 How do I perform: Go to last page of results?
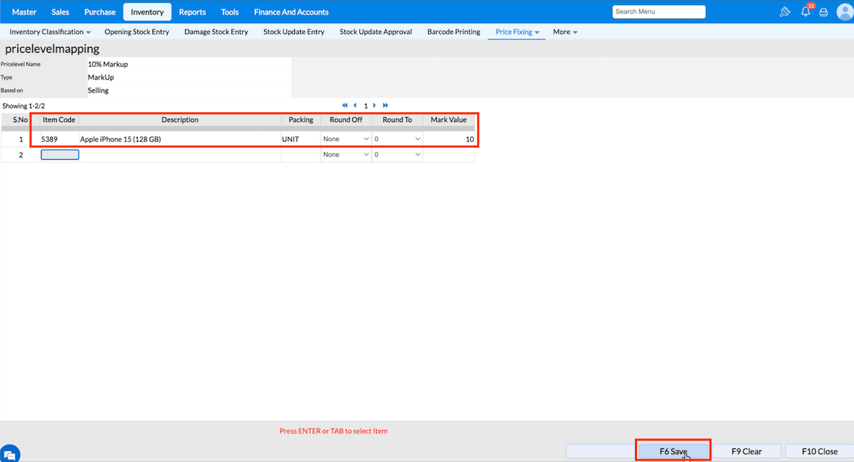point(385,105)
